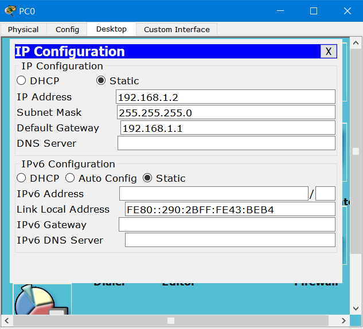Click the horizontal scrollbar left arrow
This screenshot has height=329, width=363.
pos(7,320)
